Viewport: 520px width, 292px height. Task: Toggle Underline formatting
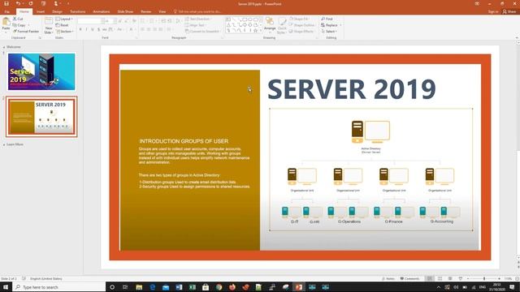point(92,29)
